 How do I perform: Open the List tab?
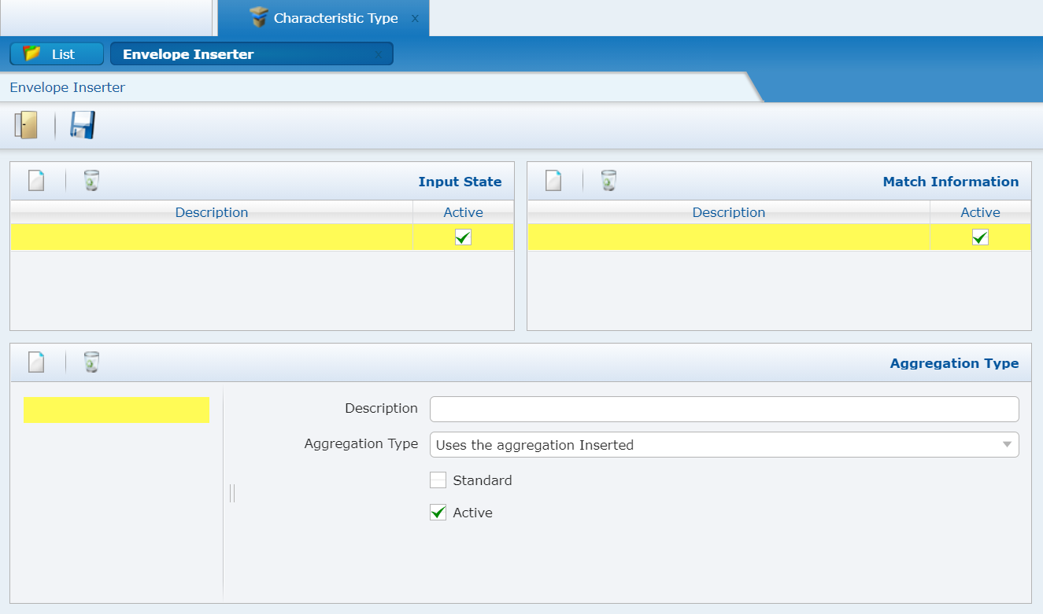click(57, 53)
